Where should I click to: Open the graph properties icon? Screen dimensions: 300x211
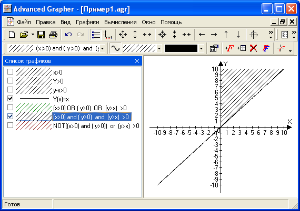click(214, 48)
